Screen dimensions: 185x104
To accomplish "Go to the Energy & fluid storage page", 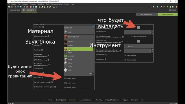I will click(112, 100).
